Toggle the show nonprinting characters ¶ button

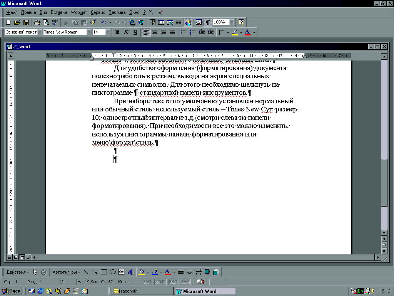207,22
